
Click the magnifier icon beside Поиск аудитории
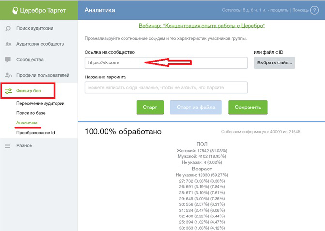pyautogui.click(x=8, y=28)
